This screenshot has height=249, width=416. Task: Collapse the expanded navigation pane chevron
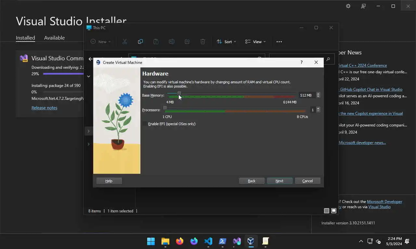click(x=88, y=77)
